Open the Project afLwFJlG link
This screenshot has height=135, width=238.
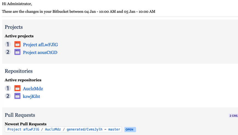tap(40, 45)
